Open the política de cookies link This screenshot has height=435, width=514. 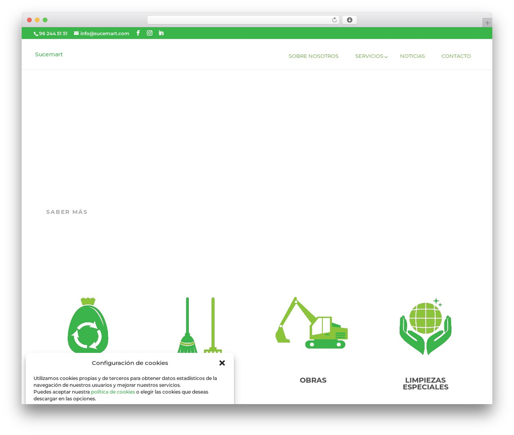click(x=113, y=392)
